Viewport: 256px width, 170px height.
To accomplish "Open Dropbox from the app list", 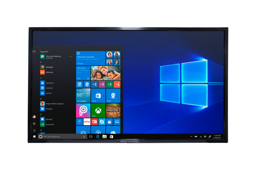I will pyautogui.click(x=46, y=109).
